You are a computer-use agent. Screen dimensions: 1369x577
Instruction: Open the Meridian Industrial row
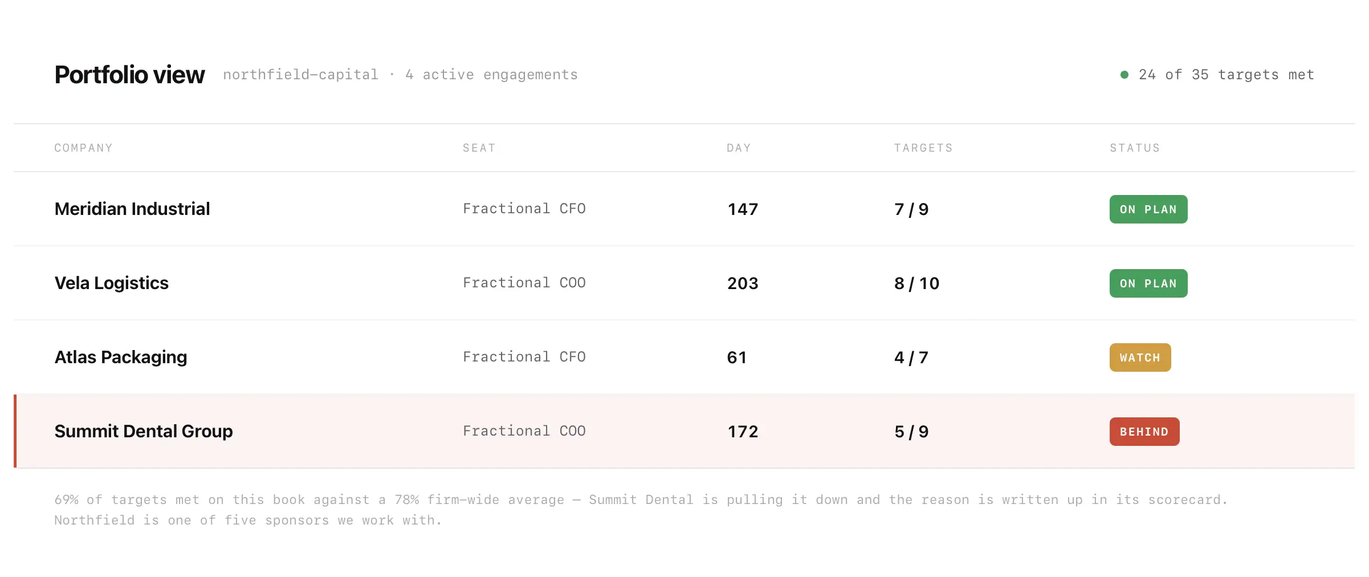pos(684,209)
